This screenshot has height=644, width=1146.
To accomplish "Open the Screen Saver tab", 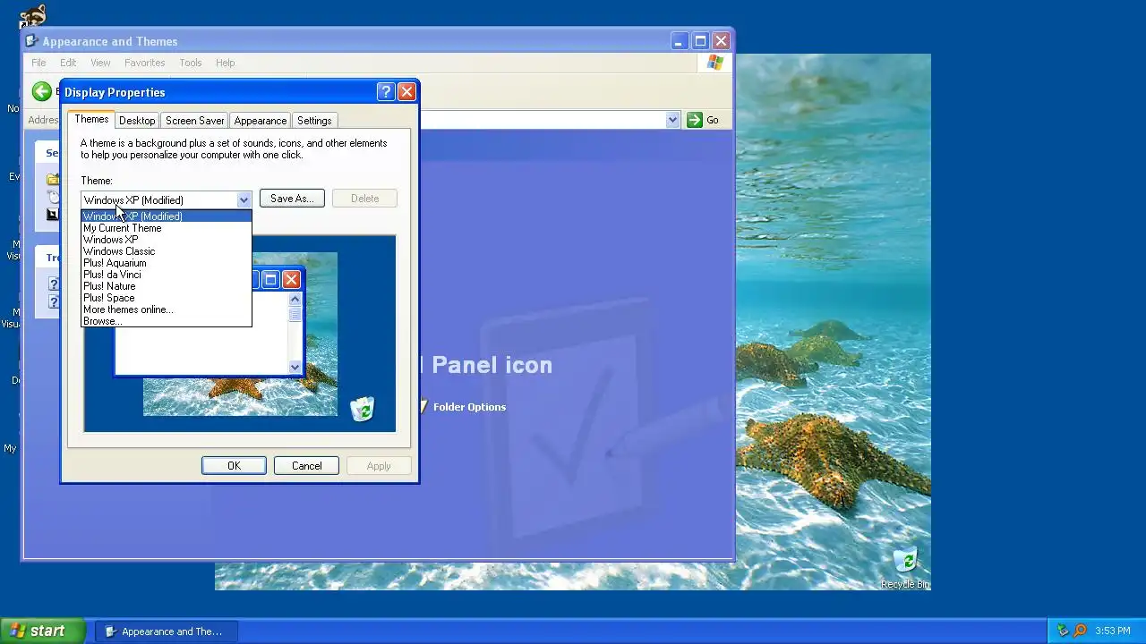I will click(194, 121).
